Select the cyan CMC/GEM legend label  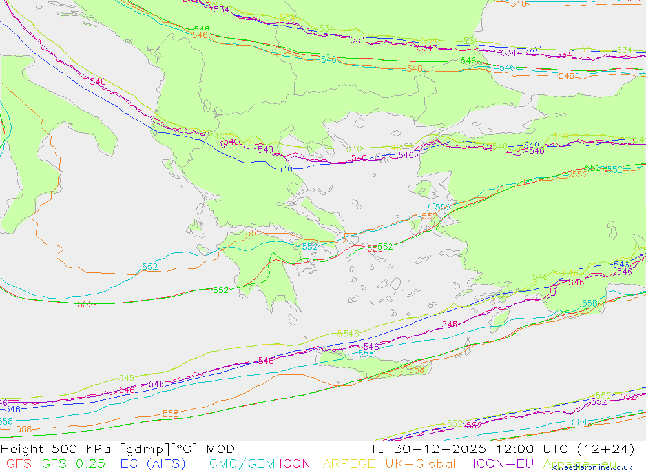pos(242,464)
